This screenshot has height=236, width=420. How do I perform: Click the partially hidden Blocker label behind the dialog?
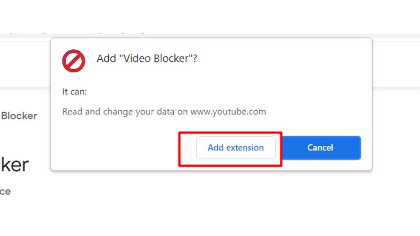(19, 116)
